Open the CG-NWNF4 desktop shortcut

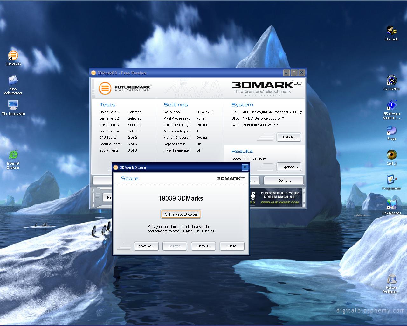(x=391, y=81)
